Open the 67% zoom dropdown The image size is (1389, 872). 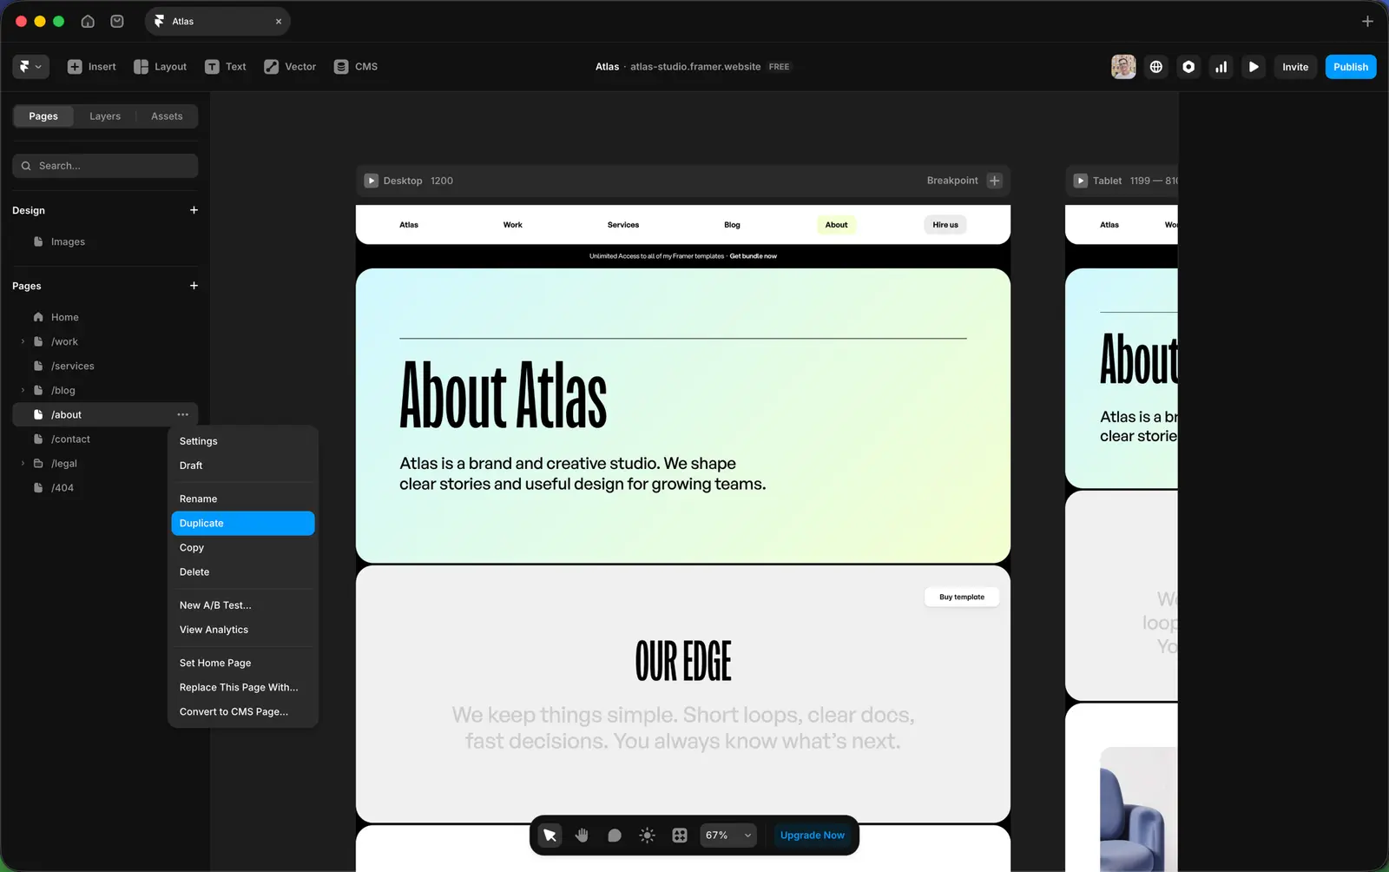(728, 836)
